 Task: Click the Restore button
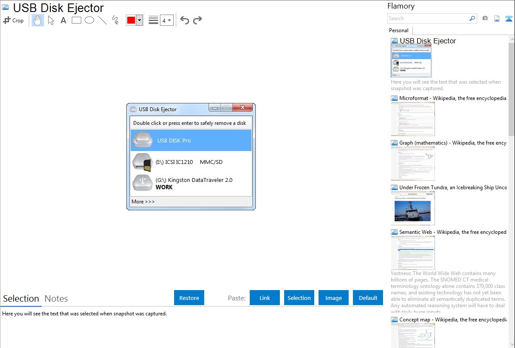point(189,298)
